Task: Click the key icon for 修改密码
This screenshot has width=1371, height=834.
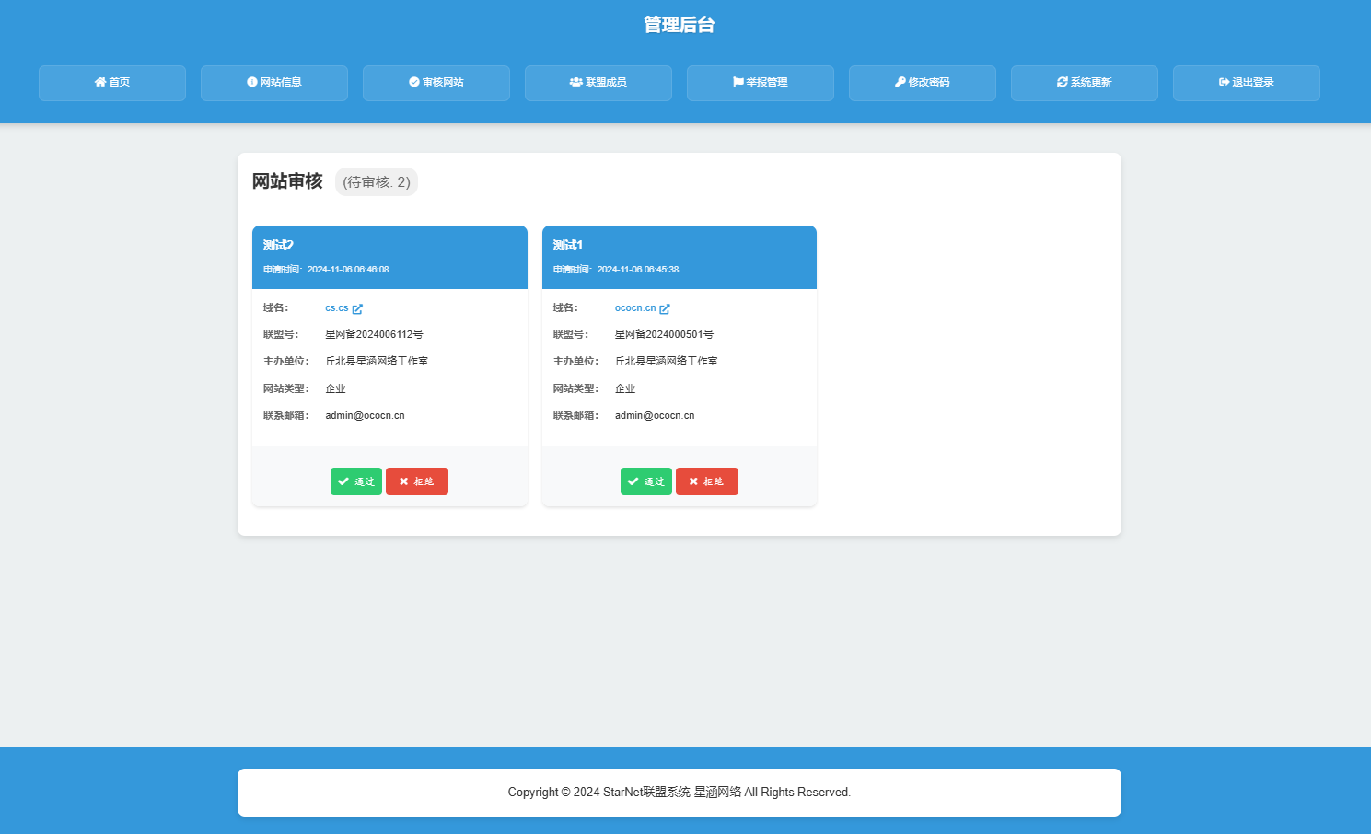Action: (x=900, y=83)
